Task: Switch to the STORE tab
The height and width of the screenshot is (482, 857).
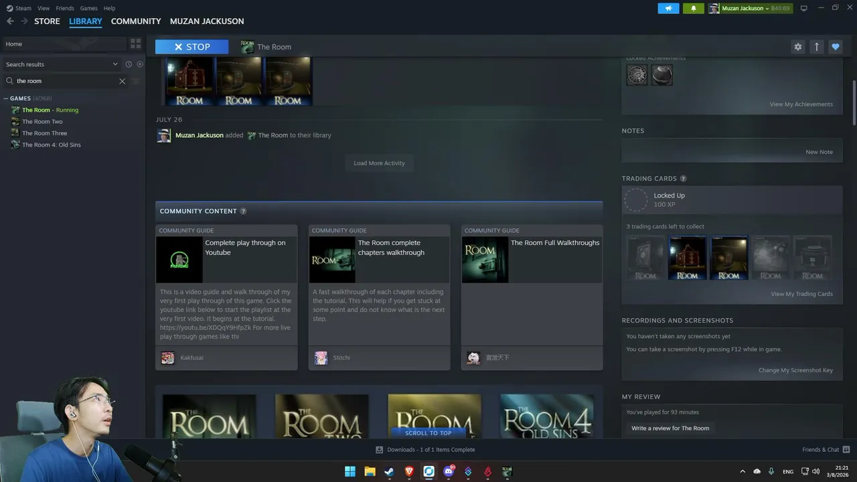Action: 47,21
